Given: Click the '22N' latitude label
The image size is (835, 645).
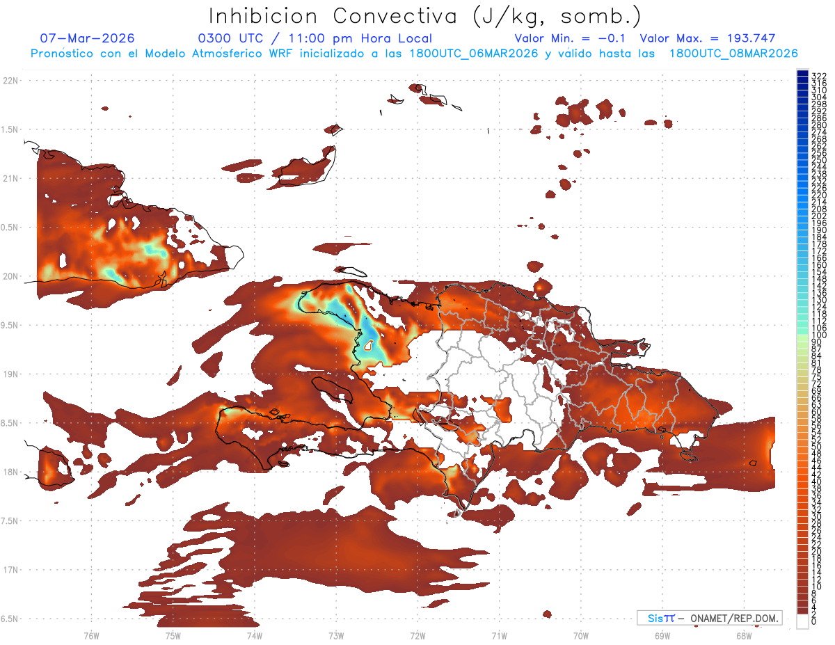Looking at the screenshot, I should point(10,81).
